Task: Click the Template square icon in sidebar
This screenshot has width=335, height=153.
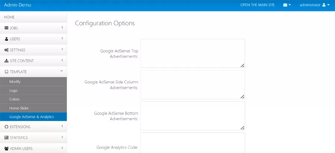Action: tap(6, 72)
